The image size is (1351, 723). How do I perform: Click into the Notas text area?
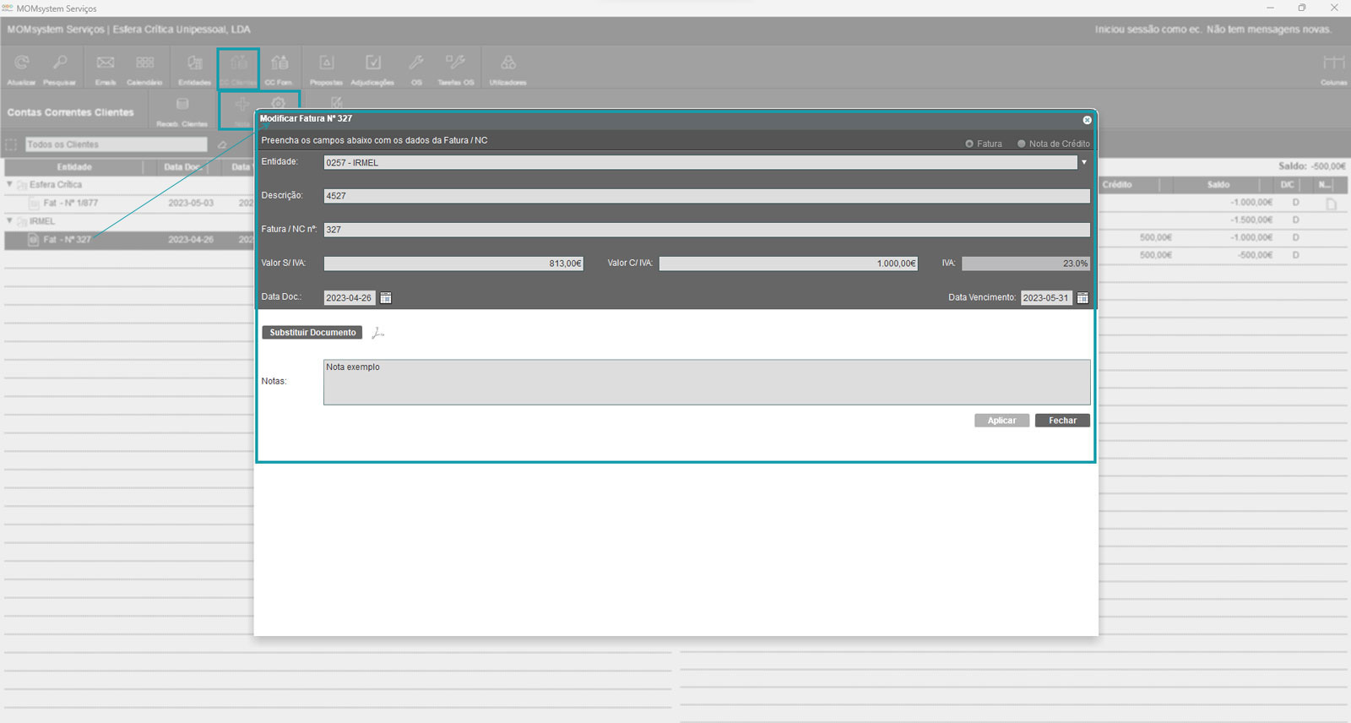pos(706,383)
